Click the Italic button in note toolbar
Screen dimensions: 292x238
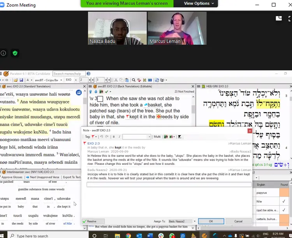(119, 137)
